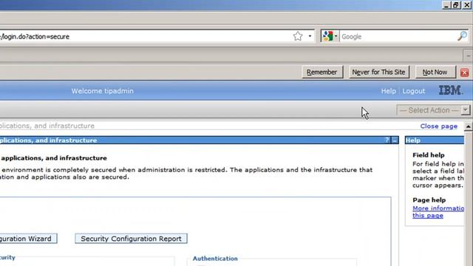Click the Google search box

(x=398, y=36)
